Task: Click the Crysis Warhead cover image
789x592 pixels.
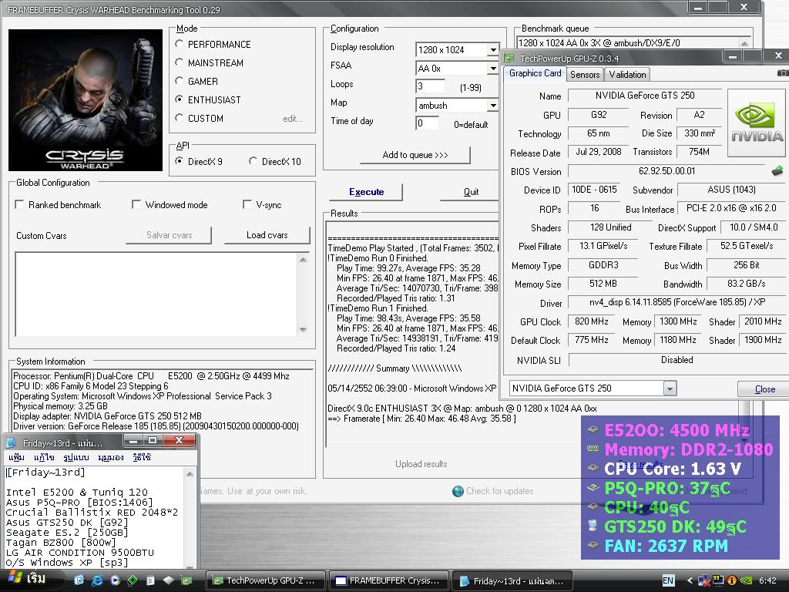Action: [86, 100]
